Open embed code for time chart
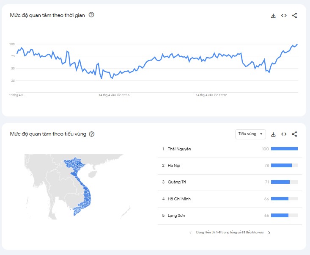Screen dimensions: 310x255 point(284,16)
